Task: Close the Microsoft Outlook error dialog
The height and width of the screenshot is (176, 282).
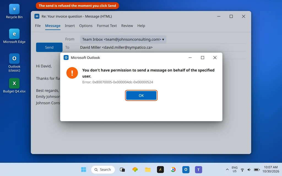Action: pos(215,57)
